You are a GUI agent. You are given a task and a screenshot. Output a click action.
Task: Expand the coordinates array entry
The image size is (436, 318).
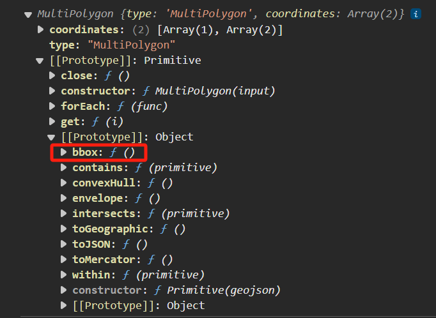tap(41, 29)
